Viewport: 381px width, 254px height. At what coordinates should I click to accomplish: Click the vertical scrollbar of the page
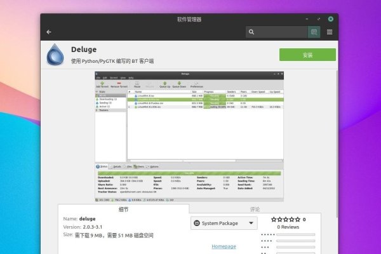[337, 144]
